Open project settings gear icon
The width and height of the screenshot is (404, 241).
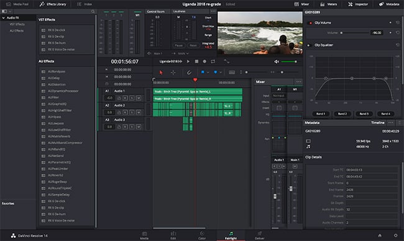click(x=395, y=235)
